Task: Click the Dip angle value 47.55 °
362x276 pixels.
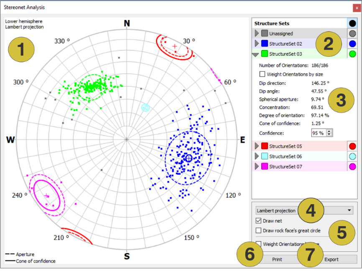Action: tap(319, 91)
